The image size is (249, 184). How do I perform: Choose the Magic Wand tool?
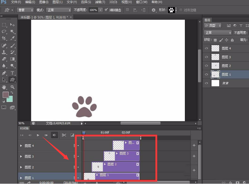[x=13, y=31]
